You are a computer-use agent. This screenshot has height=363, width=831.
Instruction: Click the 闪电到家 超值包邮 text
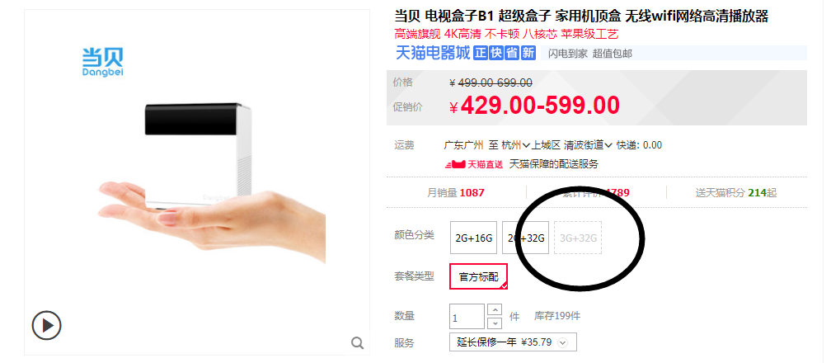590,53
